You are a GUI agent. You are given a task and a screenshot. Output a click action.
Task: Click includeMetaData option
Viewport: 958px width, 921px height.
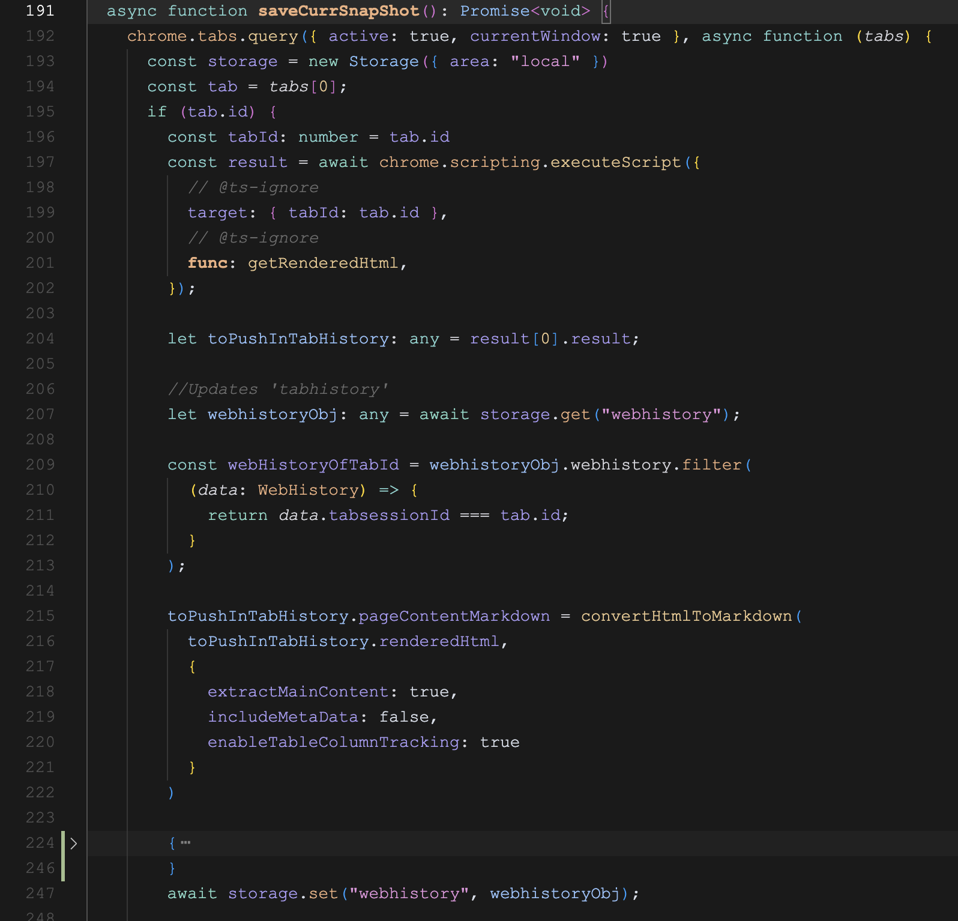[x=283, y=717]
